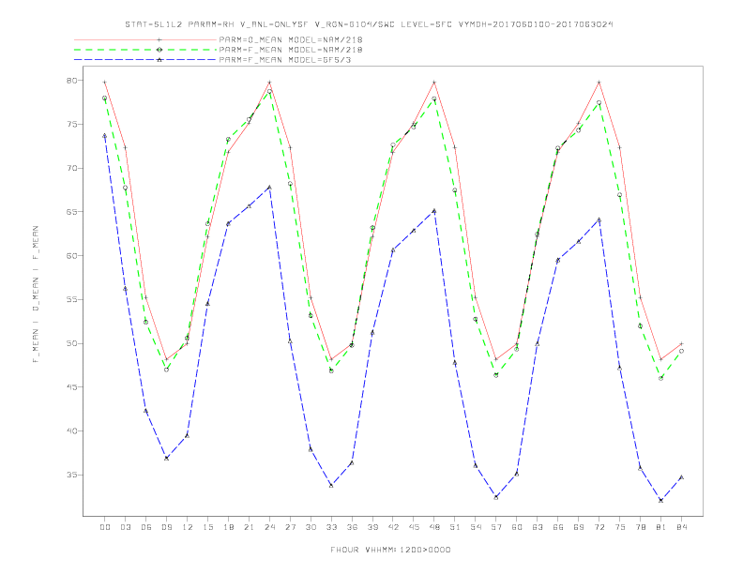Click x-axis tick label 00
Viewport: 743px width, 574px height.
[105, 527]
